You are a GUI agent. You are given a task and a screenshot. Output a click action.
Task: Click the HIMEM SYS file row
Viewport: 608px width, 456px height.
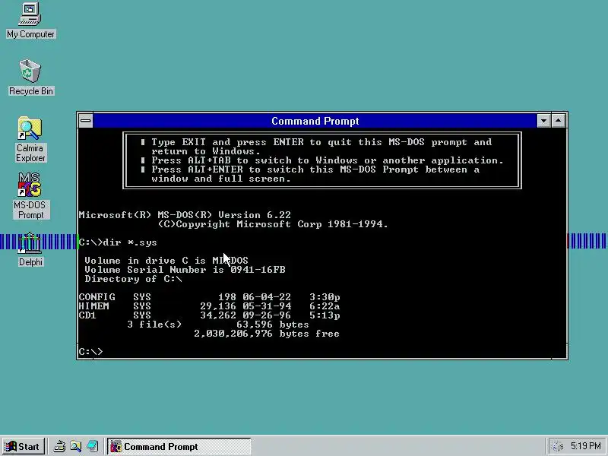pyautogui.click(x=210, y=306)
